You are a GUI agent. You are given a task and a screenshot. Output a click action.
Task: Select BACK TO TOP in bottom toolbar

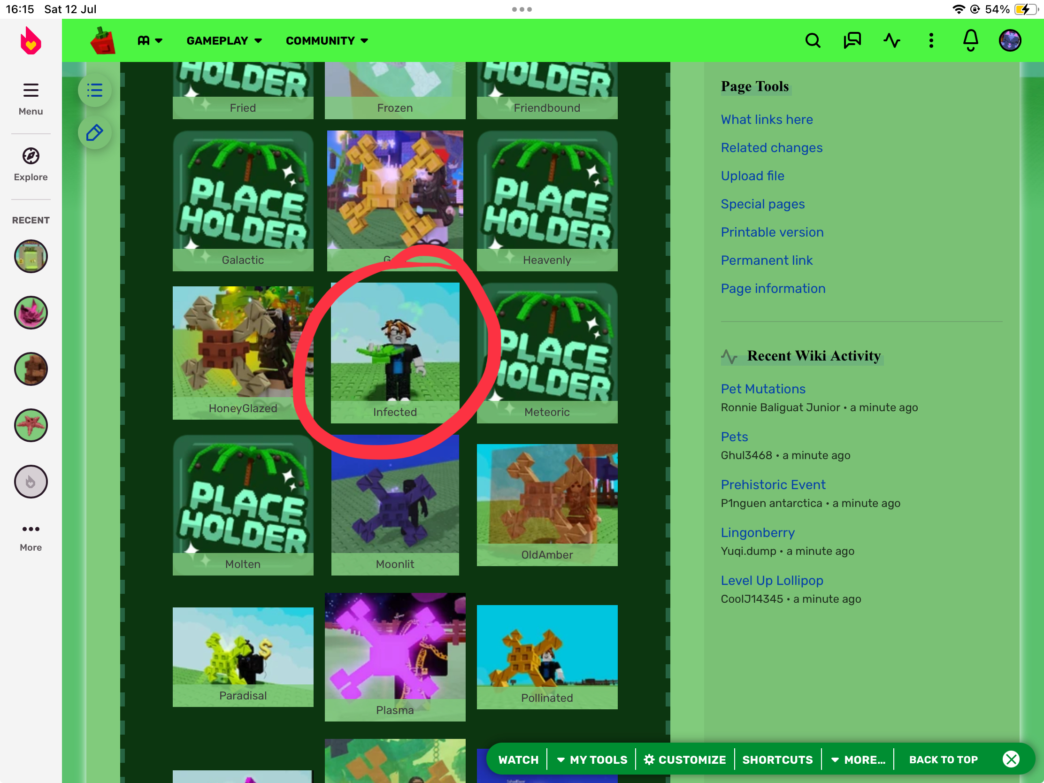tap(944, 760)
